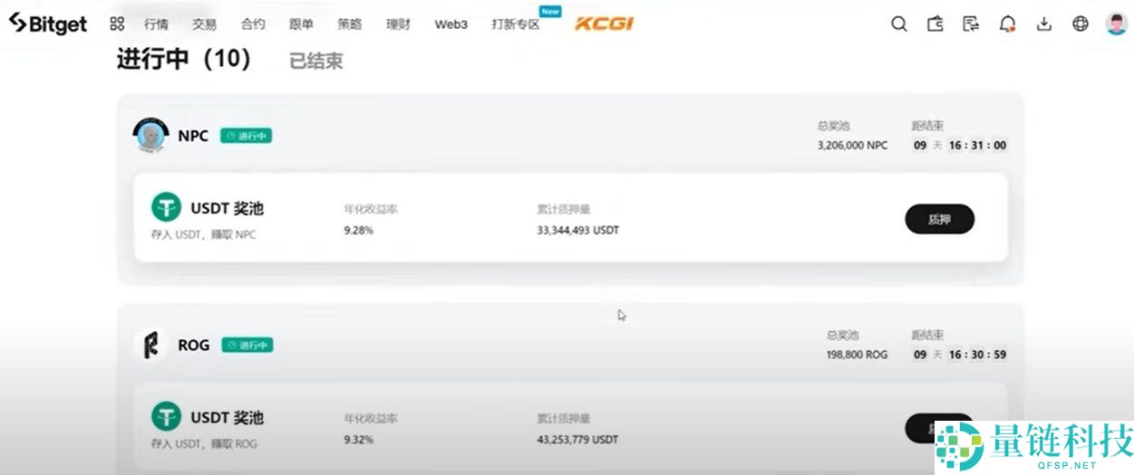
Task: Open the language globe icon
Action: [x=1080, y=24]
